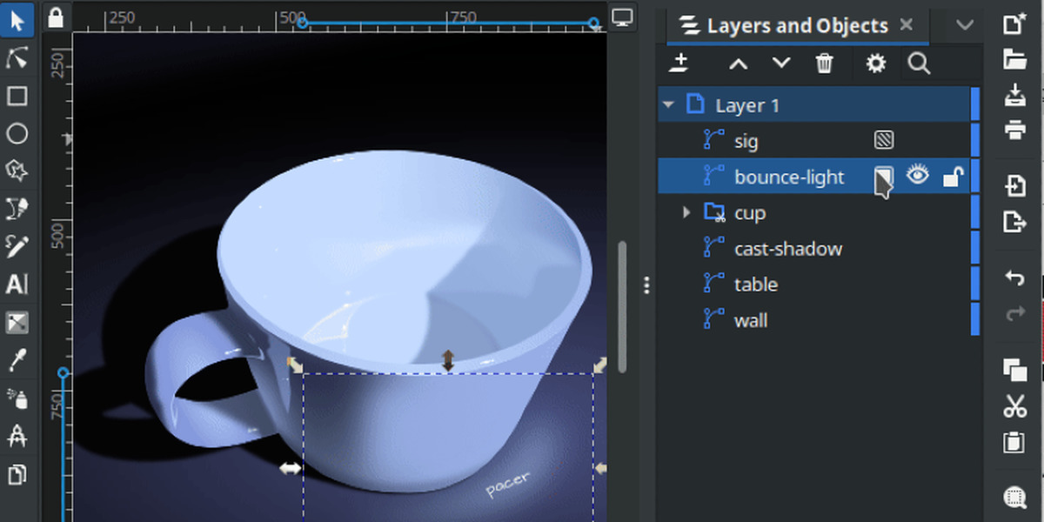Add a new layer
This screenshot has height=522, width=1044.
[680, 64]
